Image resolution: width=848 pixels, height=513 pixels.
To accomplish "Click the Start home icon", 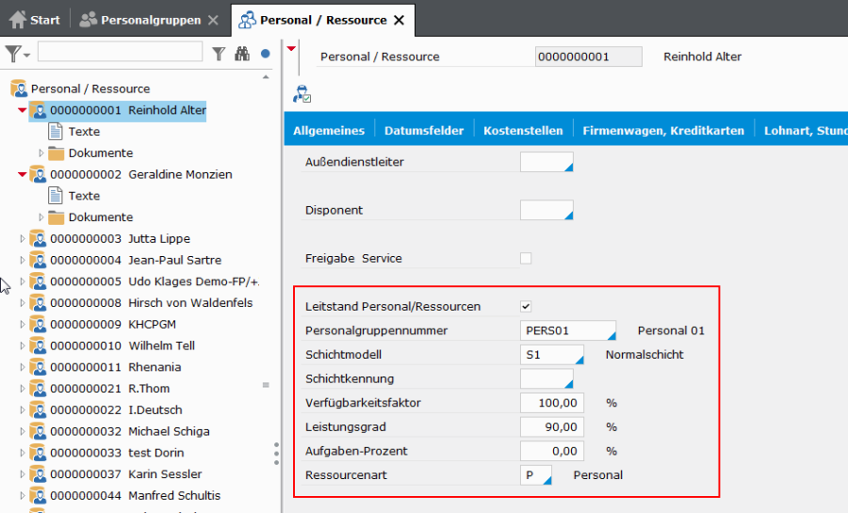I will point(18,20).
